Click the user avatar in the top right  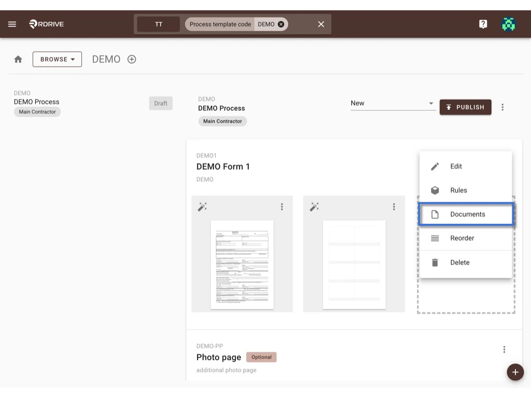click(x=508, y=24)
